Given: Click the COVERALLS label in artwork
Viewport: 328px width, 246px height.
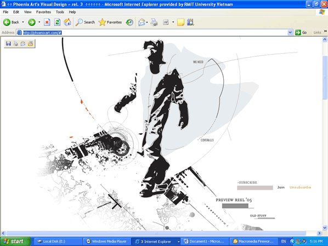Looking at the screenshot, I should click(207, 140).
